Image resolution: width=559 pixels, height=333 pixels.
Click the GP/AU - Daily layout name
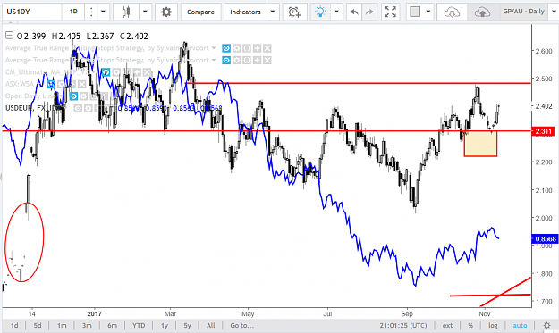coord(523,12)
